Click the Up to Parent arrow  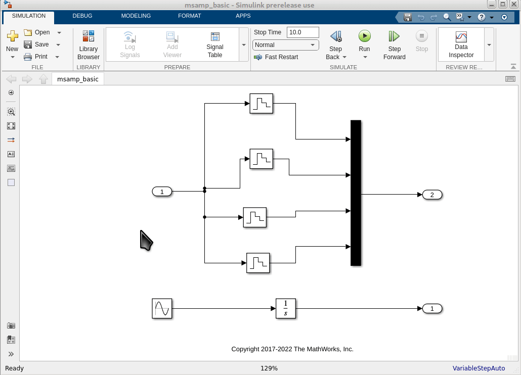point(44,79)
